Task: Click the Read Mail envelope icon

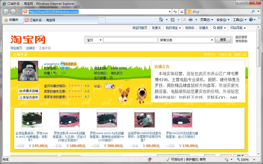Action: [184, 20]
